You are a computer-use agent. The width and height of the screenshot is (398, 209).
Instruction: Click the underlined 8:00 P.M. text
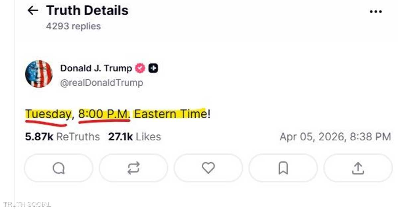coord(104,114)
